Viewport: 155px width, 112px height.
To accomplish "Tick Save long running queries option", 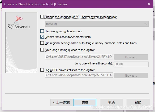I will [x=42, y=50].
